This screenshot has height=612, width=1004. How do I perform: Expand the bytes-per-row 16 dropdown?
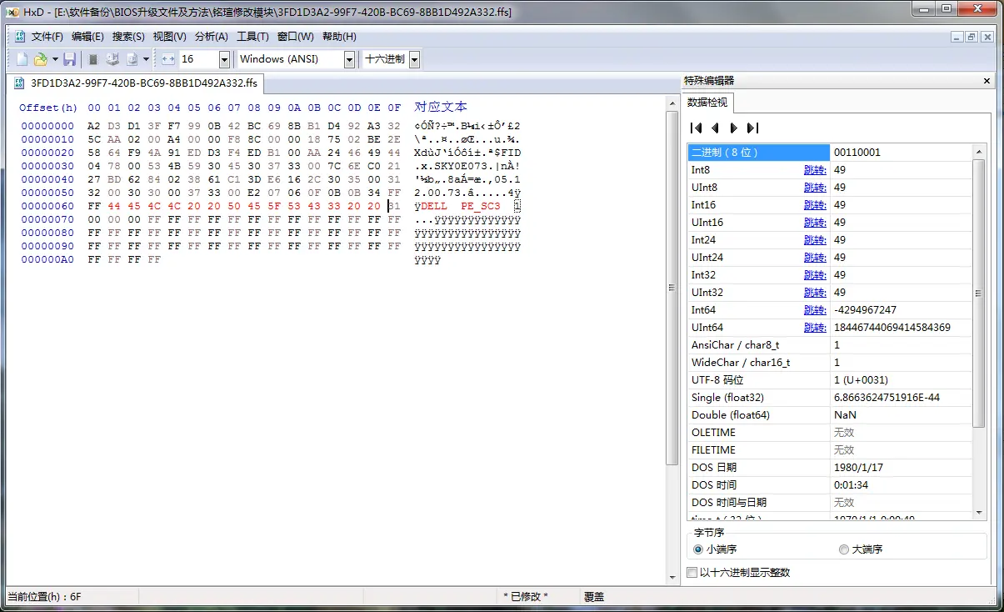[224, 59]
